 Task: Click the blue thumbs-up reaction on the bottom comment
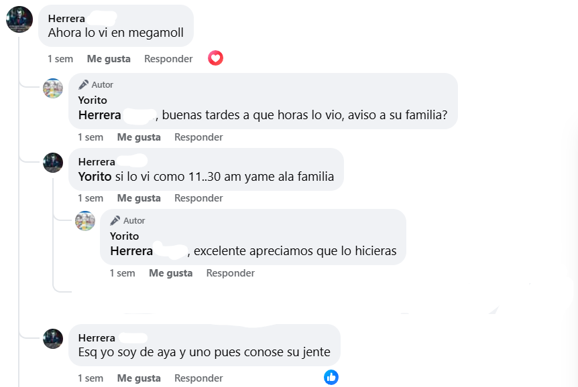[331, 377]
